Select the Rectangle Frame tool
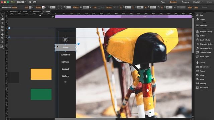Screen dimensions: 214x120 click(x=2, y=30)
